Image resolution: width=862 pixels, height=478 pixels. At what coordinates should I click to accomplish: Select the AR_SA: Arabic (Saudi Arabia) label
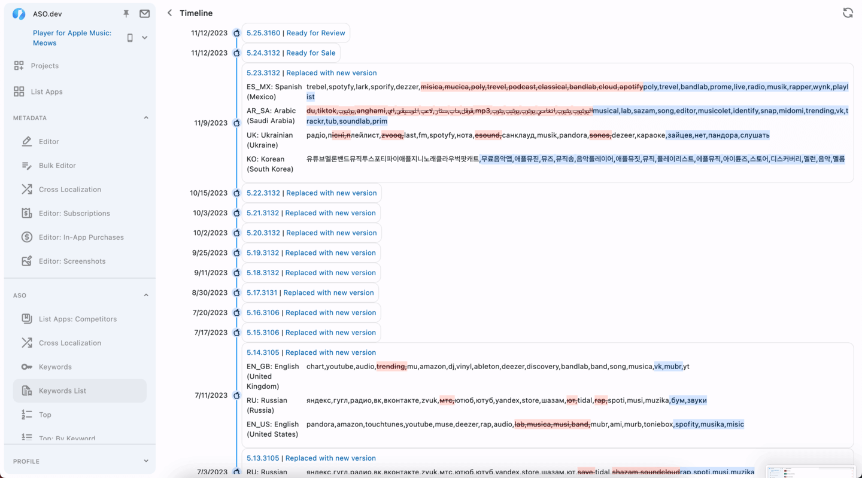(x=271, y=115)
